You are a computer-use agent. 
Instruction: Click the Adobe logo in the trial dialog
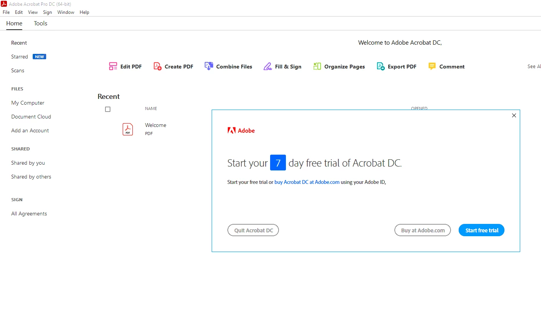click(x=241, y=130)
